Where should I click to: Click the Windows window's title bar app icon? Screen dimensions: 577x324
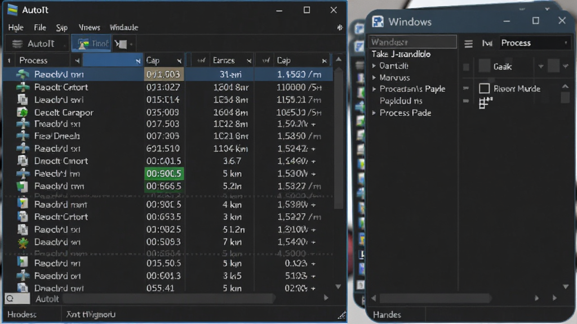[x=378, y=22]
